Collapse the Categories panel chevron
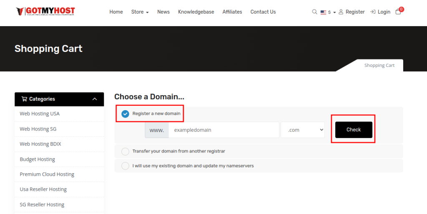The height and width of the screenshot is (214, 427). click(95, 99)
